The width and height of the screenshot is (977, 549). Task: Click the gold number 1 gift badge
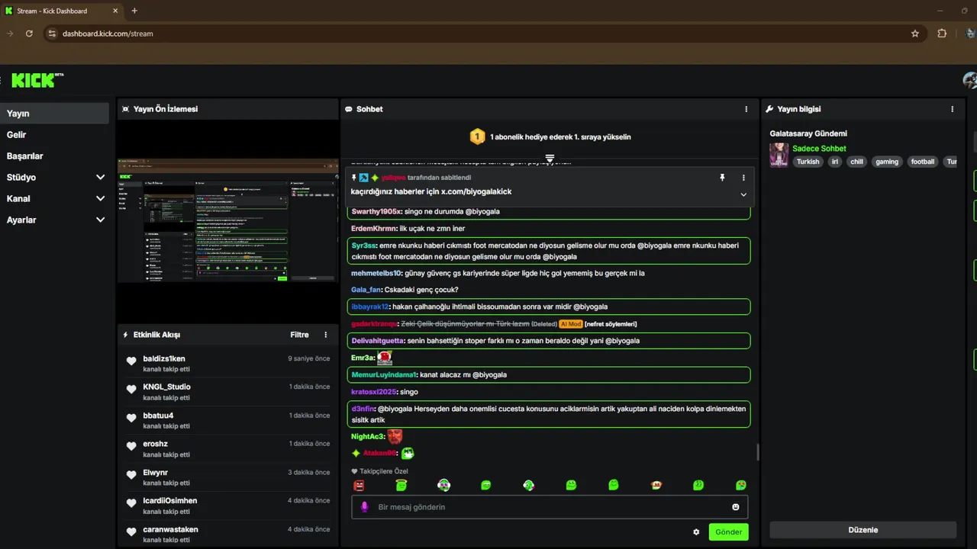tap(477, 136)
